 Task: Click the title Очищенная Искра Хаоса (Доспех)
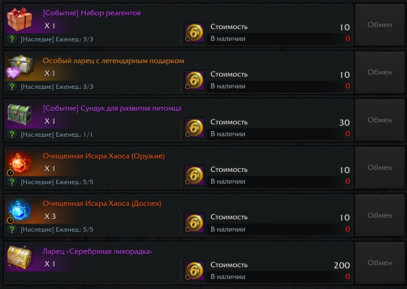click(102, 204)
